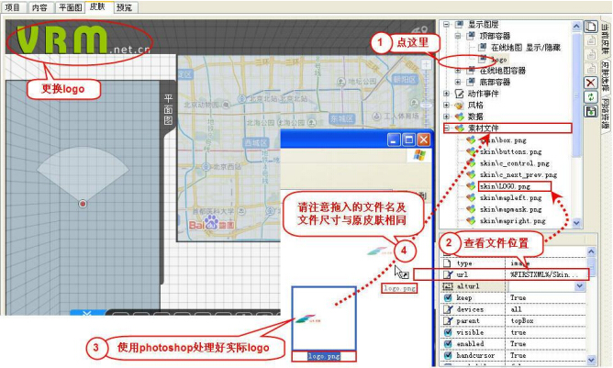Image resolution: width=613 pixels, height=368 pixels.
Task: Click the map zoom-in plus button
Action: [426, 65]
